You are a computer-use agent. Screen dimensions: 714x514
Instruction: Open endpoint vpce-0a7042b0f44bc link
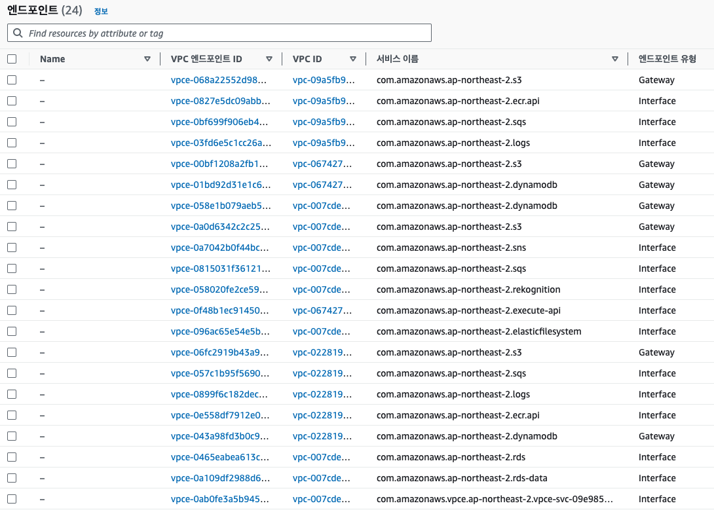tap(219, 248)
